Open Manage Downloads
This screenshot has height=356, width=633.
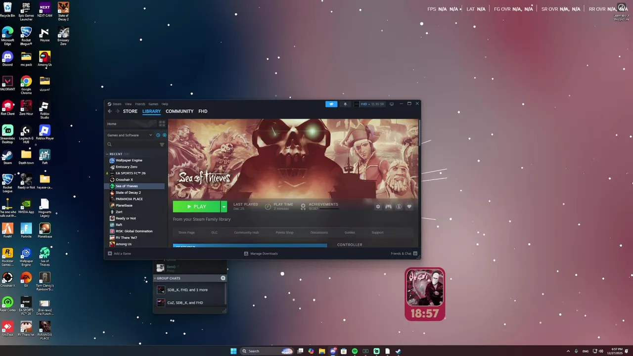[x=261, y=254]
